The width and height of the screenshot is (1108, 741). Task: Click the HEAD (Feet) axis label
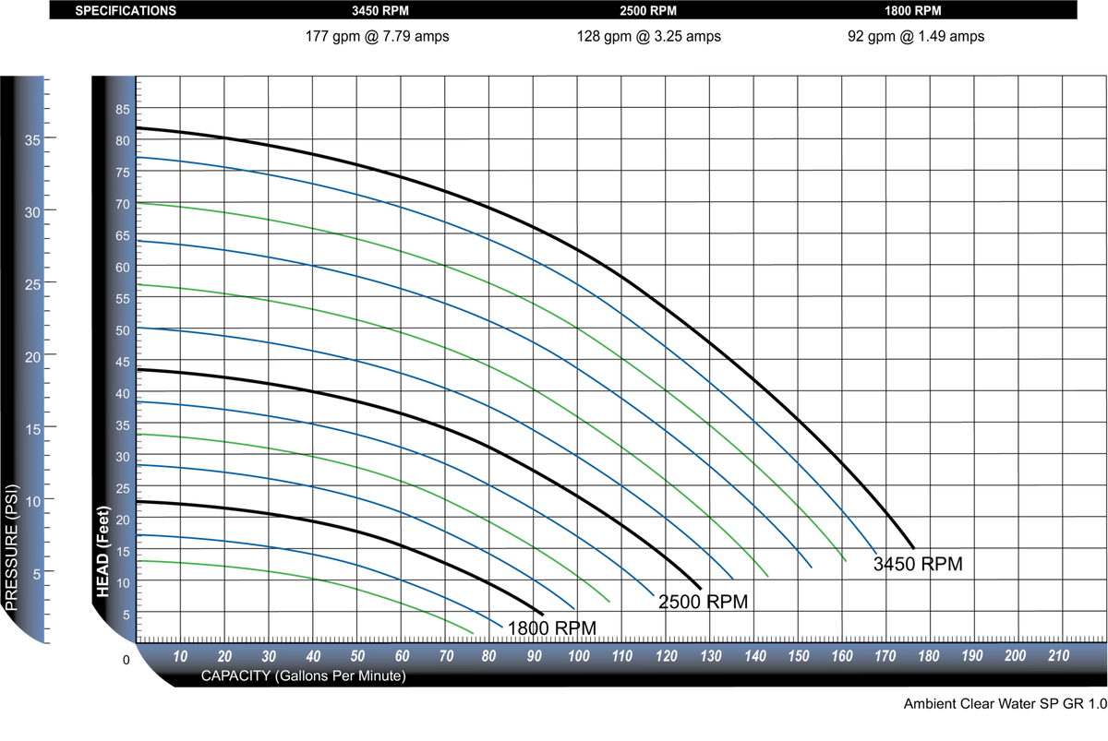pyautogui.click(x=102, y=551)
